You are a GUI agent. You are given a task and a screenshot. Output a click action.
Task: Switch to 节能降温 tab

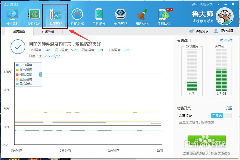click(x=48, y=31)
